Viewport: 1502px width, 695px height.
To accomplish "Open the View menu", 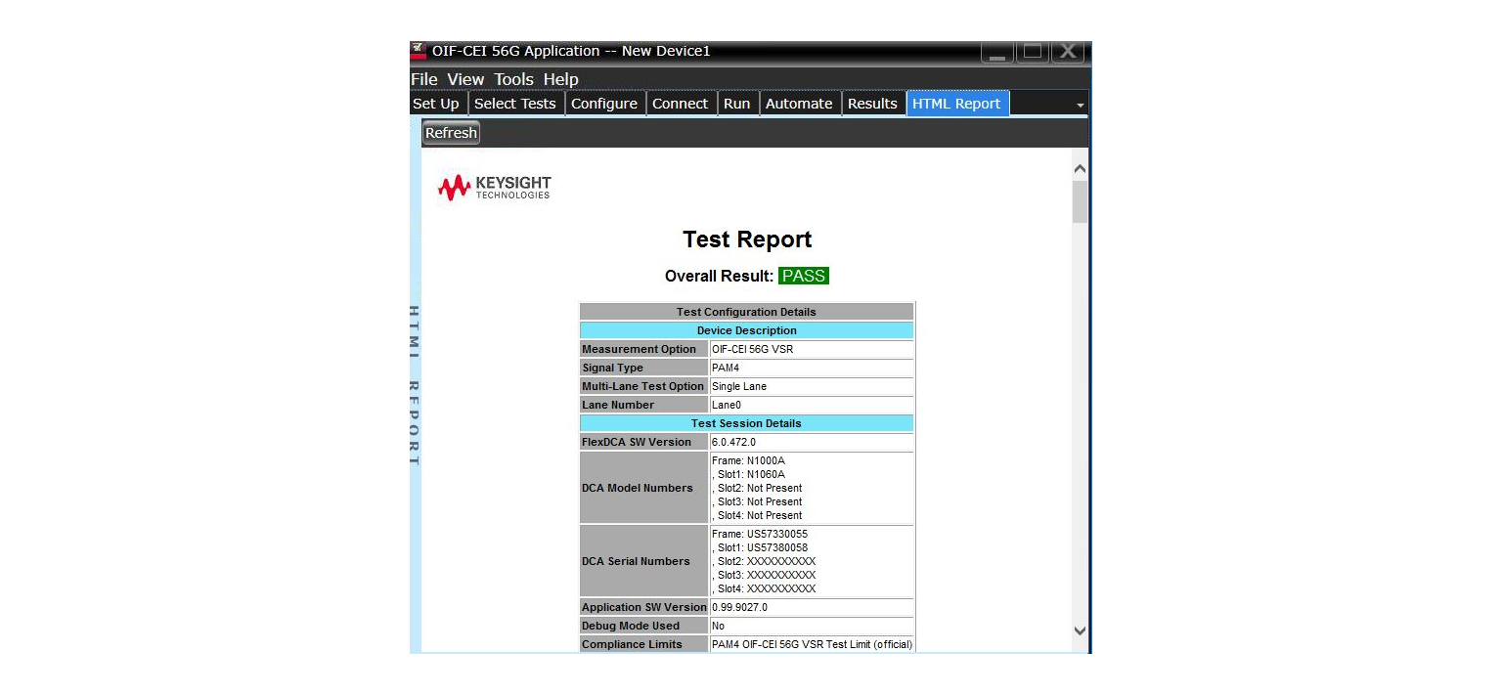I will point(465,79).
